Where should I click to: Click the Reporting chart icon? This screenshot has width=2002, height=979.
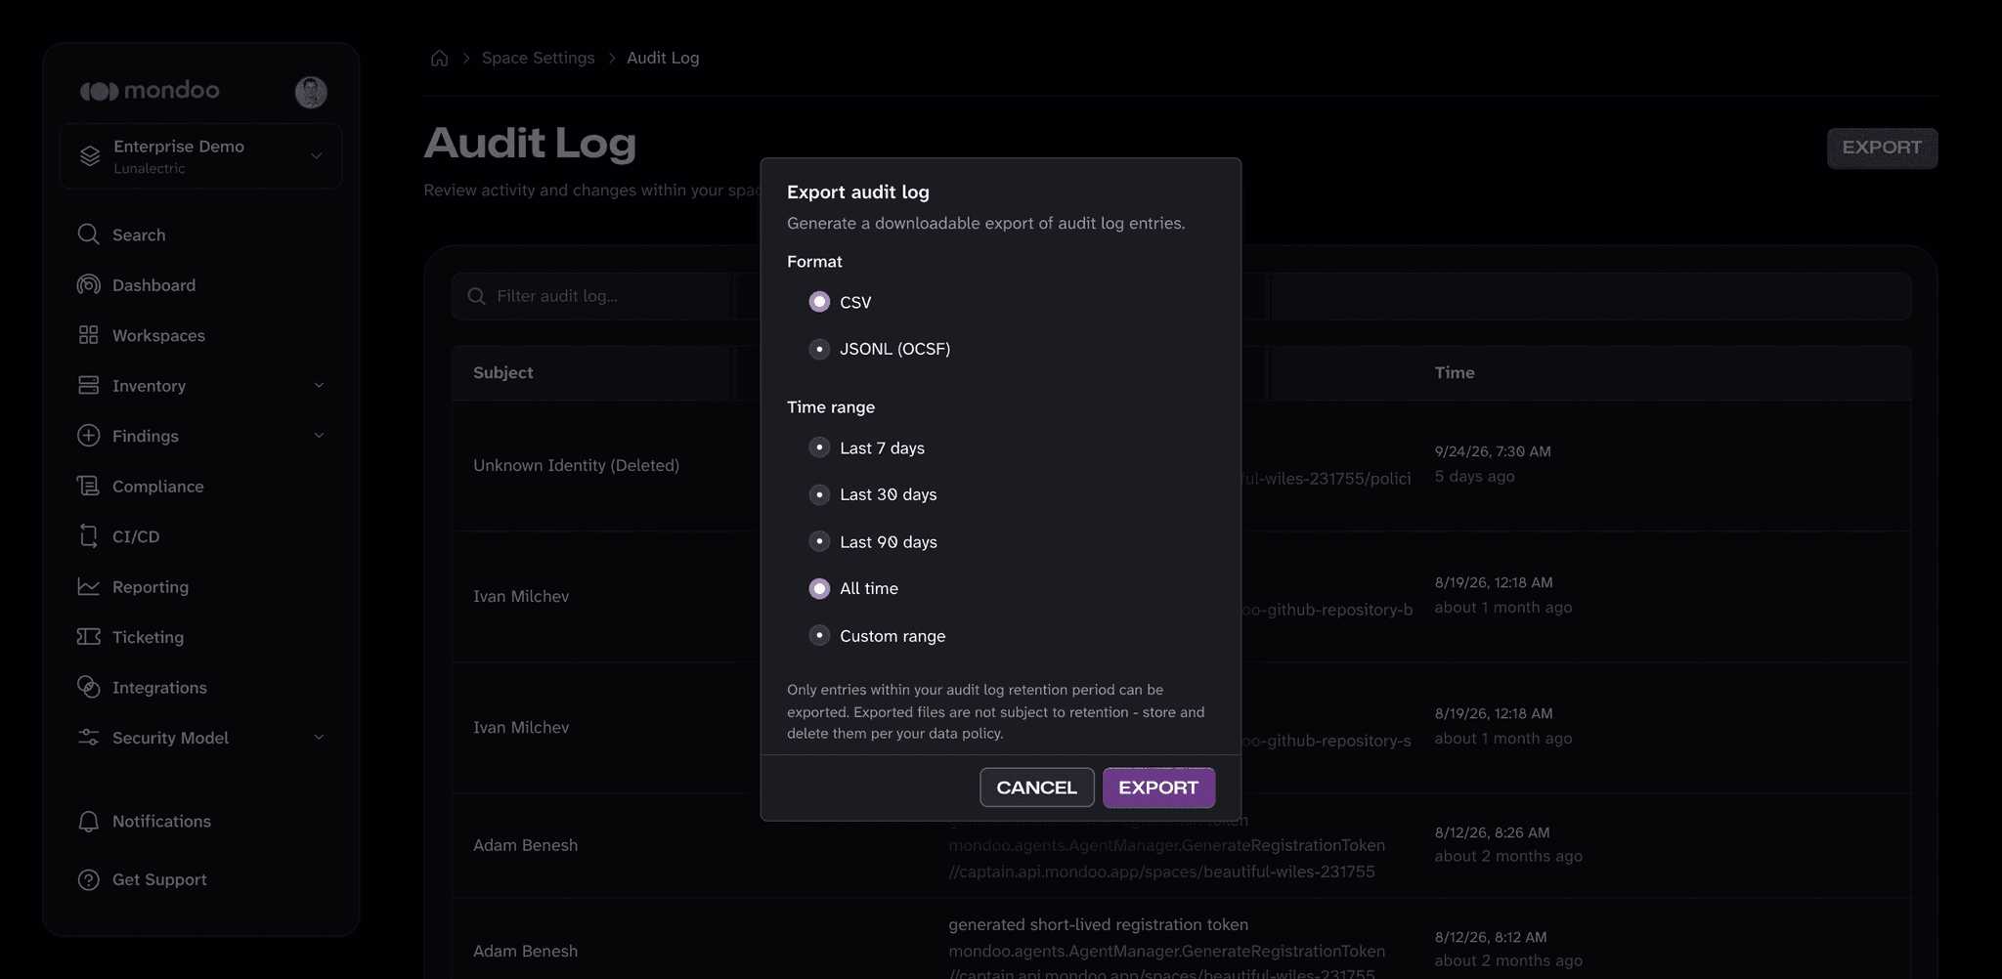[88, 586]
